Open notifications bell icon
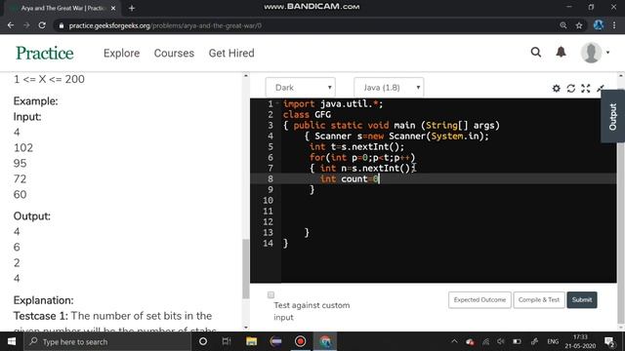The width and height of the screenshot is (625, 351). [x=561, y=52]
